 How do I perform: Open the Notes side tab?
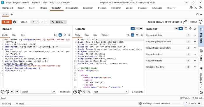[x=201, y=55]
